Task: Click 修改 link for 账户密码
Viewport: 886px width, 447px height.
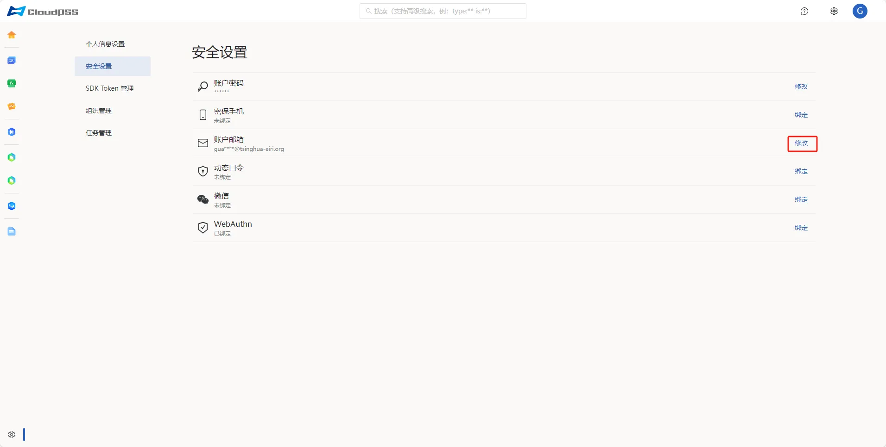Action: 801,87
